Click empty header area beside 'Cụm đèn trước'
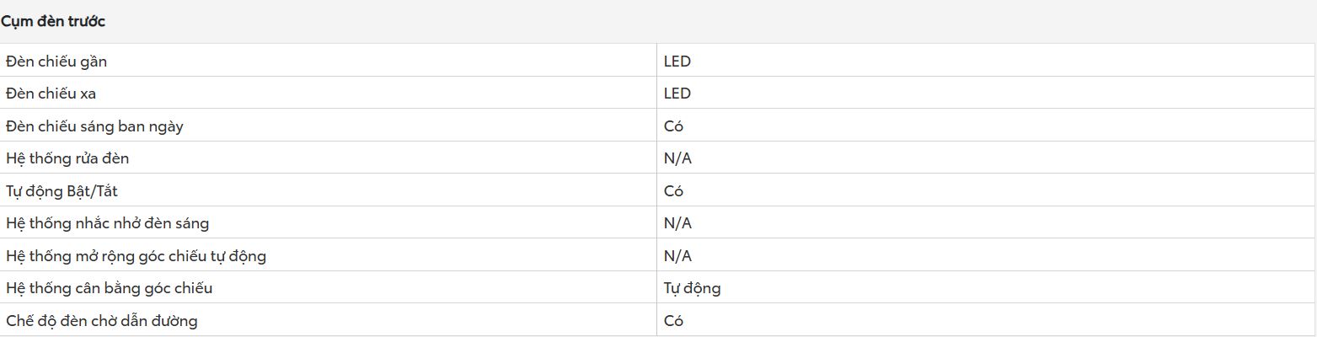1317x337 pixels. click(708, 22)
